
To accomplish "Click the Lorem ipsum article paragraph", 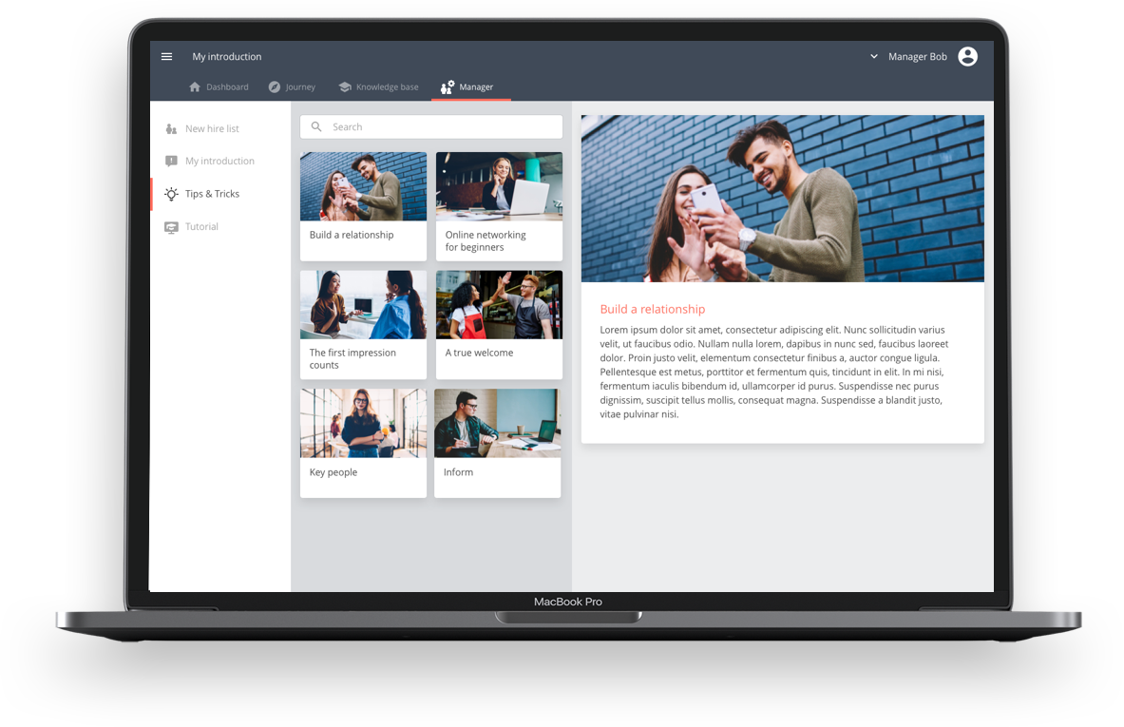I will [x=774, y=373].
